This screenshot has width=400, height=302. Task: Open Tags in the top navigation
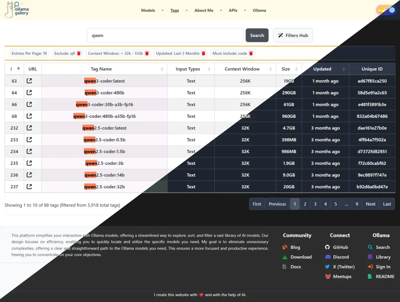click(x=175, y=10)
